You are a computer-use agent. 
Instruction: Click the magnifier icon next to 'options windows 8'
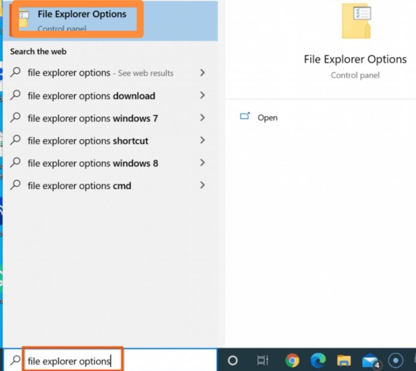click(15, 162)
